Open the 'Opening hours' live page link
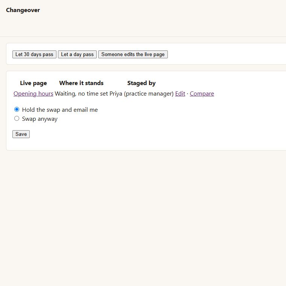Image resolution: width=286 pixels, height=286 pixels. pyautogui.click(x=33, y=94)
